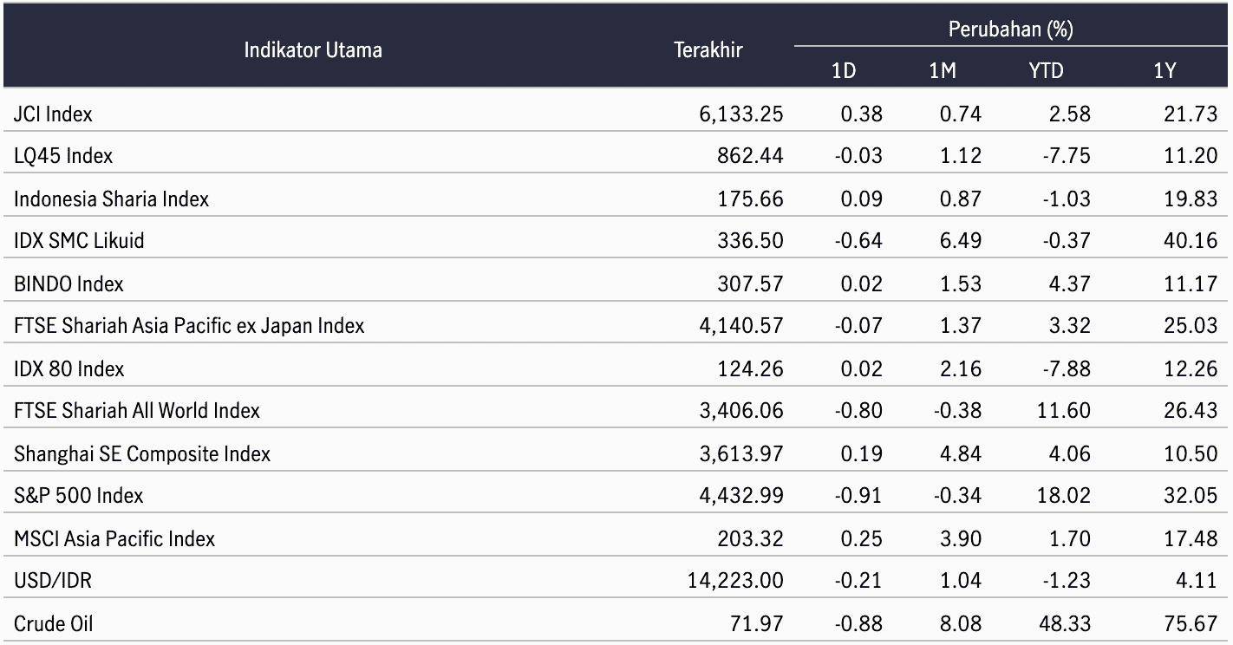Click the Perubahan (%) header
The image size is (1233, 645).
pyautogui.click(x=1010, y=29)
